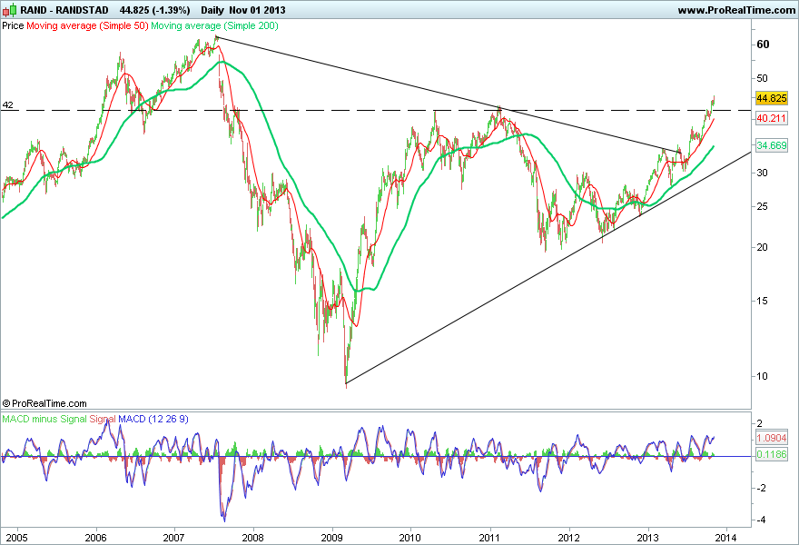This screenshot has height=545, width=799.
Task: Click the yellow 44.825 price tag on the axis
Action: [x=772, y=98]
